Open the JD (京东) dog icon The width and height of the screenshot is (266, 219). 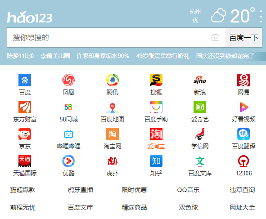(25, 134)
